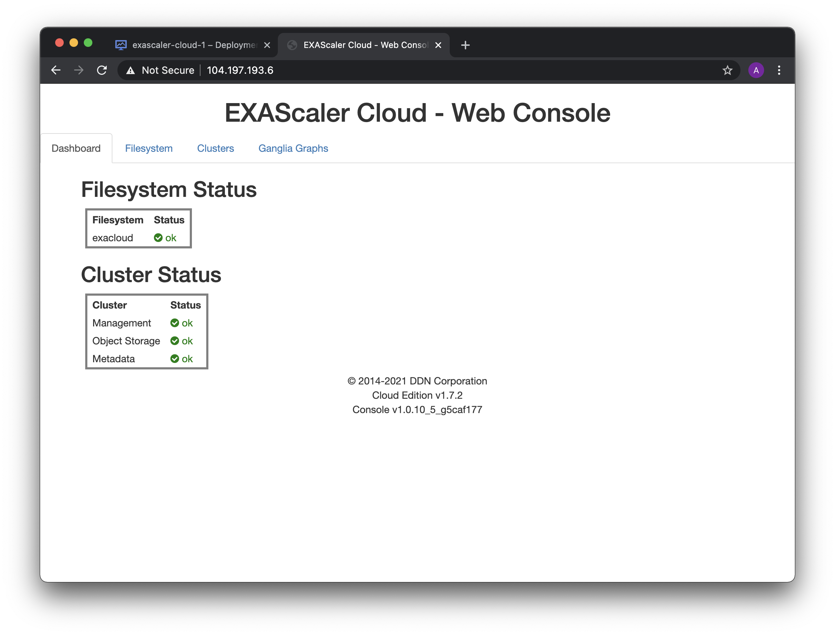Click the browser forward arrow
835x635 pixels.
coord(79,70)
